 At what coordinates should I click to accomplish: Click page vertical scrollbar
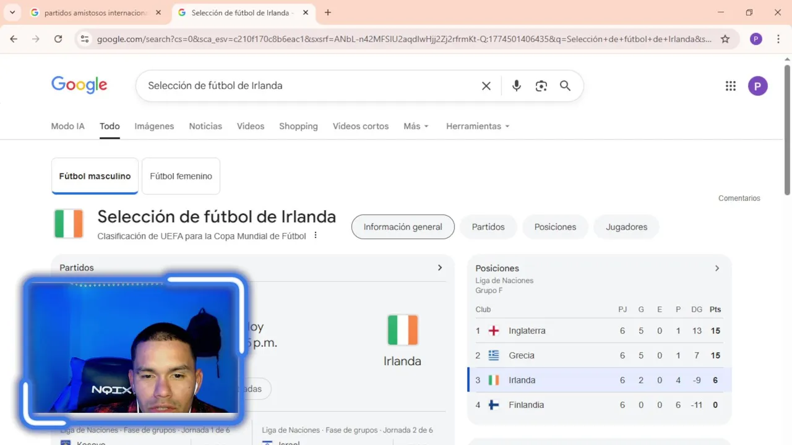point(787,130)
